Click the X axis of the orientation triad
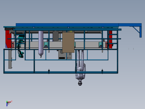Viewport: 145px width, 109px height. (9, 102)
